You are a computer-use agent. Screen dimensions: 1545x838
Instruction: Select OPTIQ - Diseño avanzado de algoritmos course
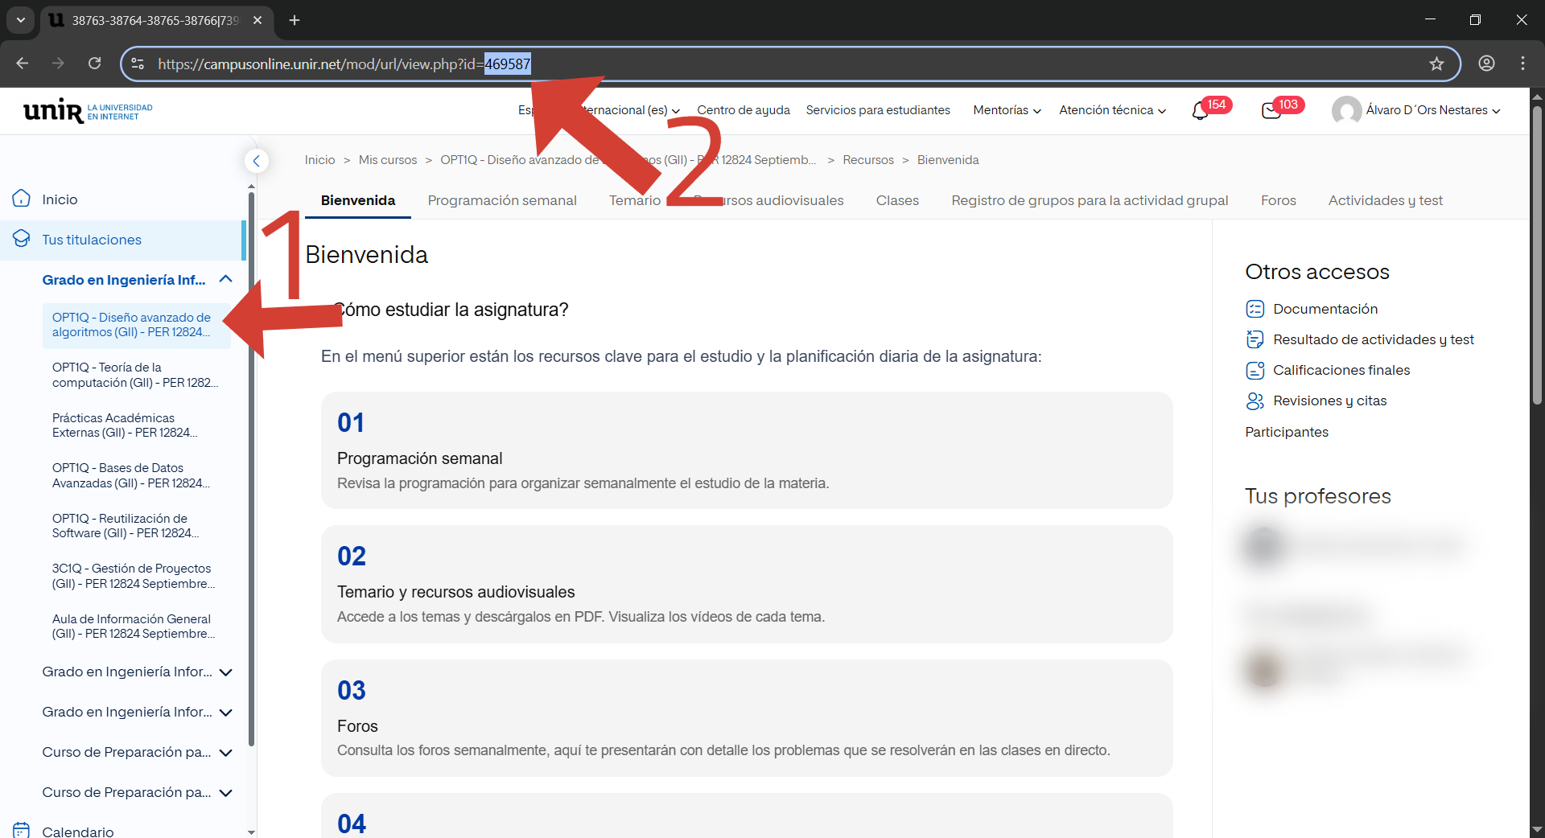point(136,325)
